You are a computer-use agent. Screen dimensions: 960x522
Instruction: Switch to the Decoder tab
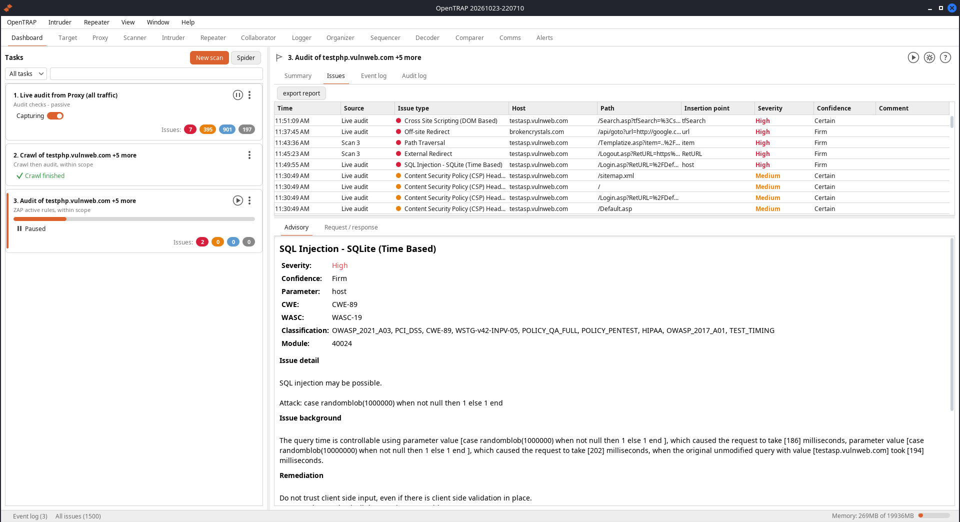(427, 38)
